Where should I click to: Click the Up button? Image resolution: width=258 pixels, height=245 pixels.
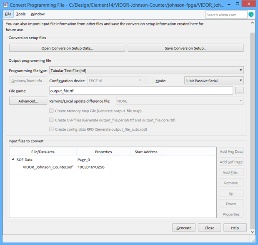click(231, 193)
